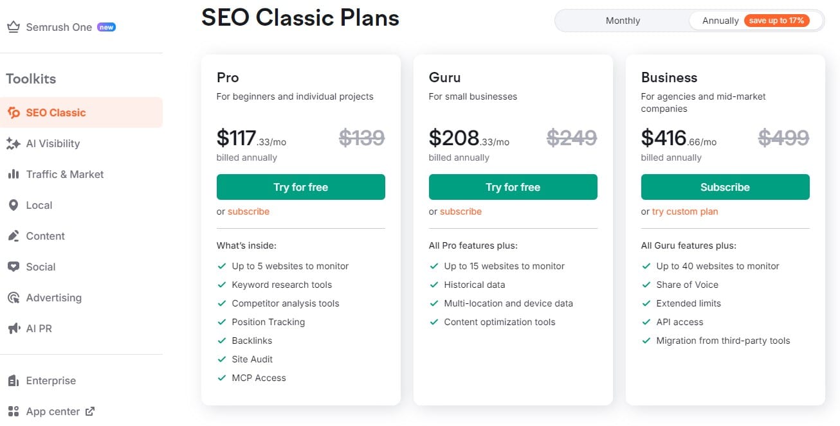
Task: Select the SEO Classic toolkit icon
Action: (x=14, y=112)
